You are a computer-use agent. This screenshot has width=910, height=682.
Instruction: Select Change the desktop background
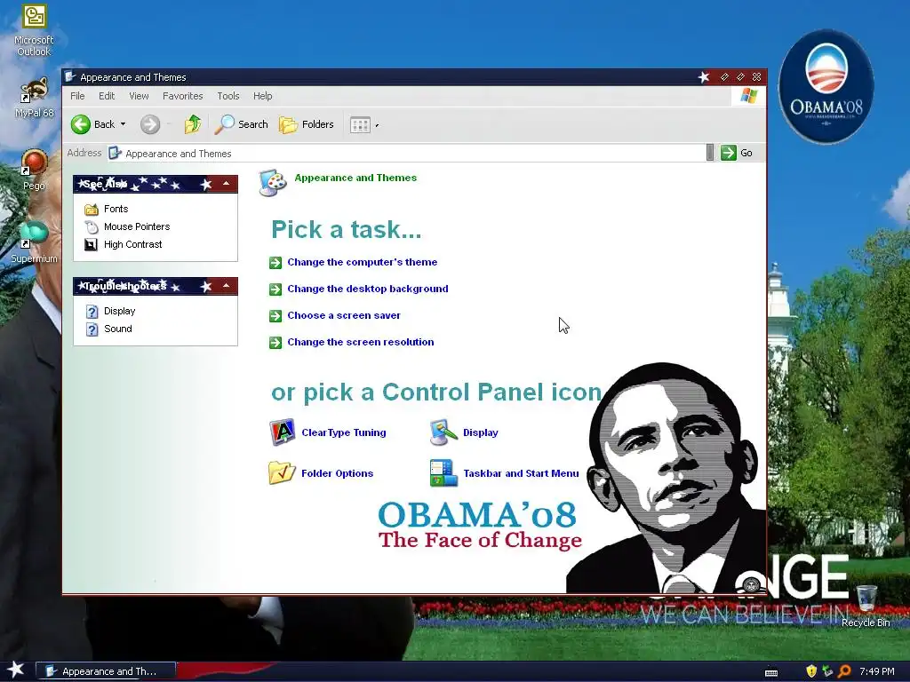(x=367, y=289)
